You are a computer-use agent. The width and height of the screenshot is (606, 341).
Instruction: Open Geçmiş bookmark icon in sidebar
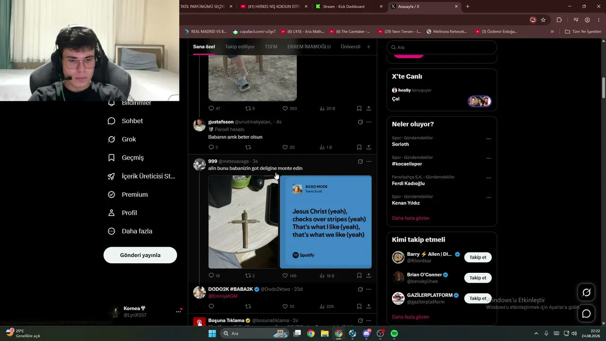[x=111, y=158]
